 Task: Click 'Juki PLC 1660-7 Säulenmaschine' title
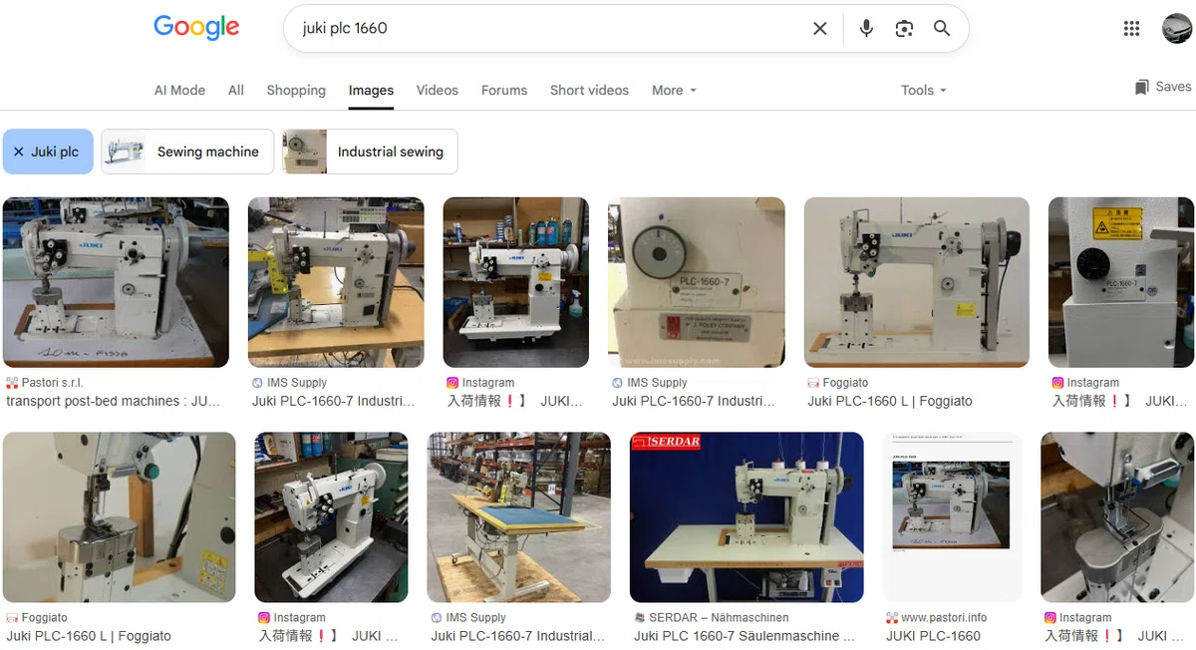pyautogui.click(x=745, y=636)
